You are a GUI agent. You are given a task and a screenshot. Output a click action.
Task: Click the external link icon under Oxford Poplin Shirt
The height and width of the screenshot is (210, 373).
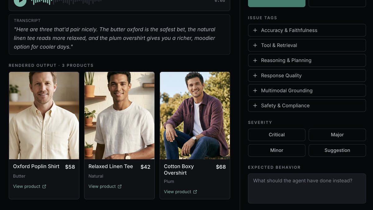tap(44, 186)
